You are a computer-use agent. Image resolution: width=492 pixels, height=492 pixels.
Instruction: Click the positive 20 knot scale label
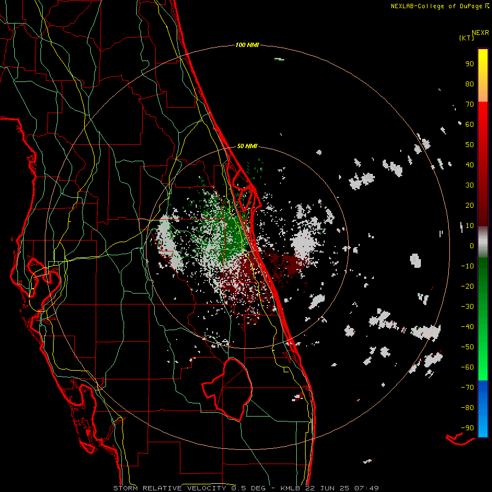470,205
